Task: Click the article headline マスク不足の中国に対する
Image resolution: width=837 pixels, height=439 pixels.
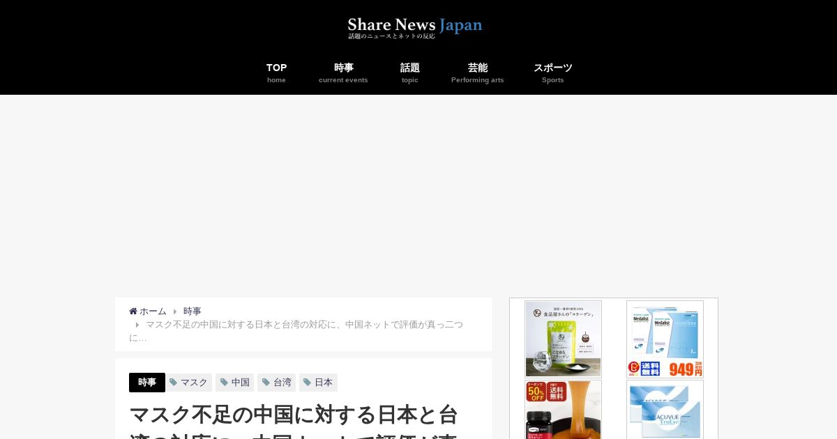Action: [x=294, y=421]
